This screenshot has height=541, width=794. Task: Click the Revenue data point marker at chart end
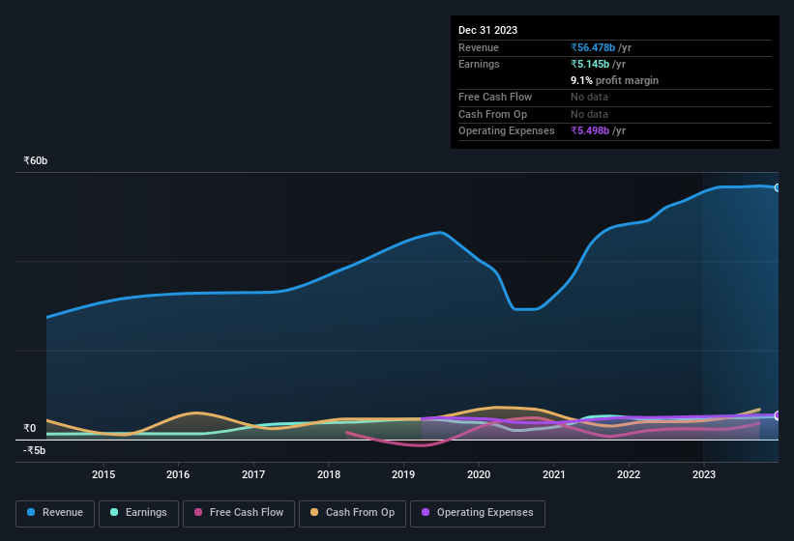778,187
